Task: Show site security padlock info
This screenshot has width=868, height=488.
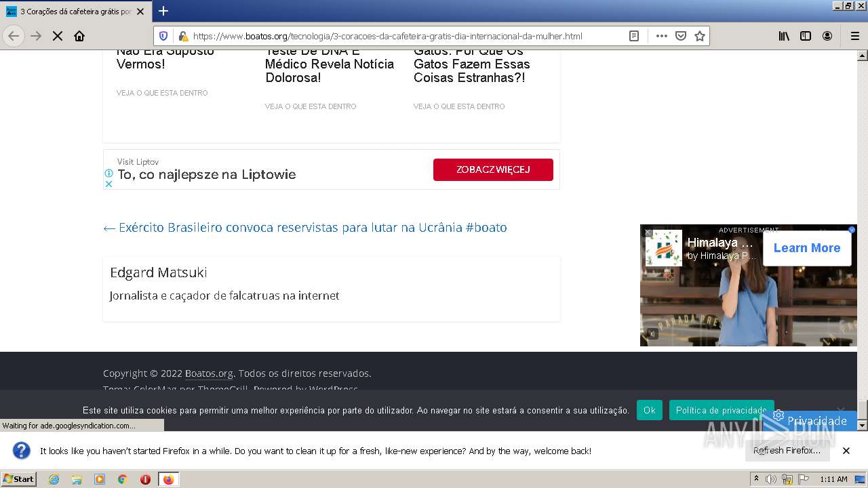Action: [x=182, y=36]
